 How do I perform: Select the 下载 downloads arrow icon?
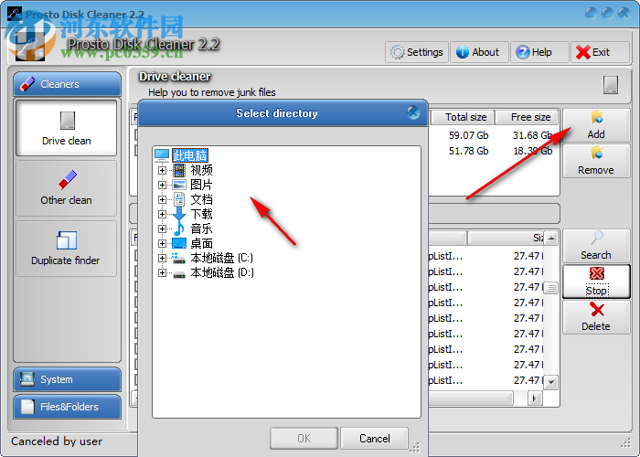[179, 214]
